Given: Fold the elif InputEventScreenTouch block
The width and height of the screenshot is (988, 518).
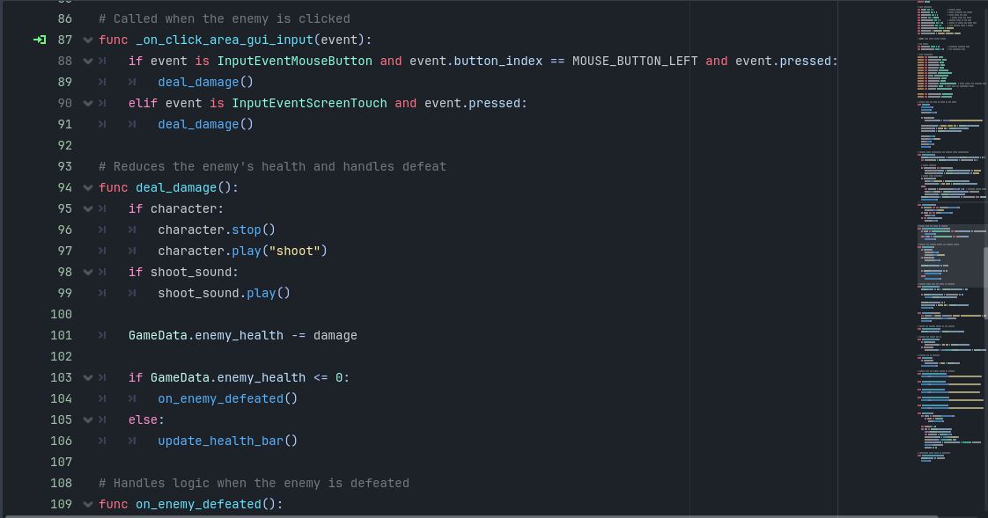Looking at the screenshot, I should [87, 103].
